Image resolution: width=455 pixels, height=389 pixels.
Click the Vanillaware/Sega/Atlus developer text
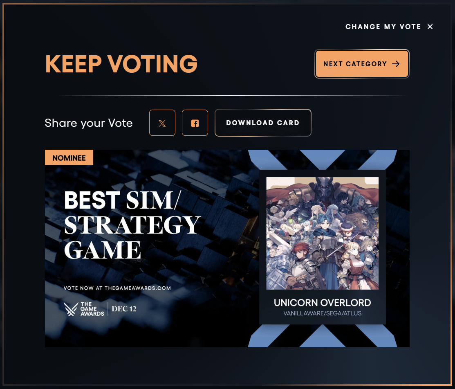coord(323,313)
